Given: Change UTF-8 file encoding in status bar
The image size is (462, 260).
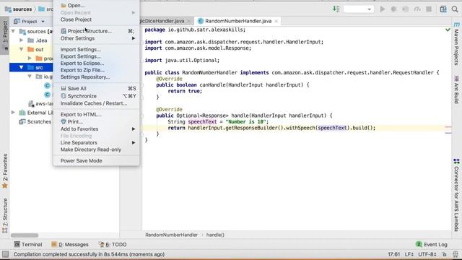Looking at the screenshot, I should 427,254.
